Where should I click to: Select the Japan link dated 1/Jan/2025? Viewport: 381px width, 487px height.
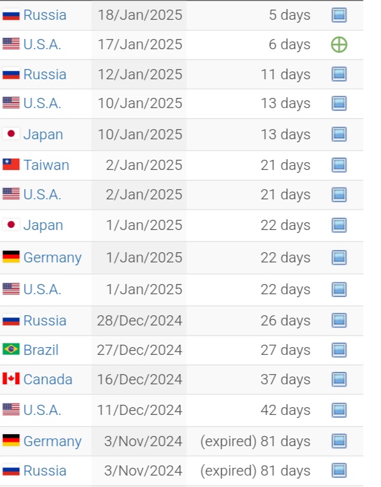pyautogui.click(x=43, y=226)
